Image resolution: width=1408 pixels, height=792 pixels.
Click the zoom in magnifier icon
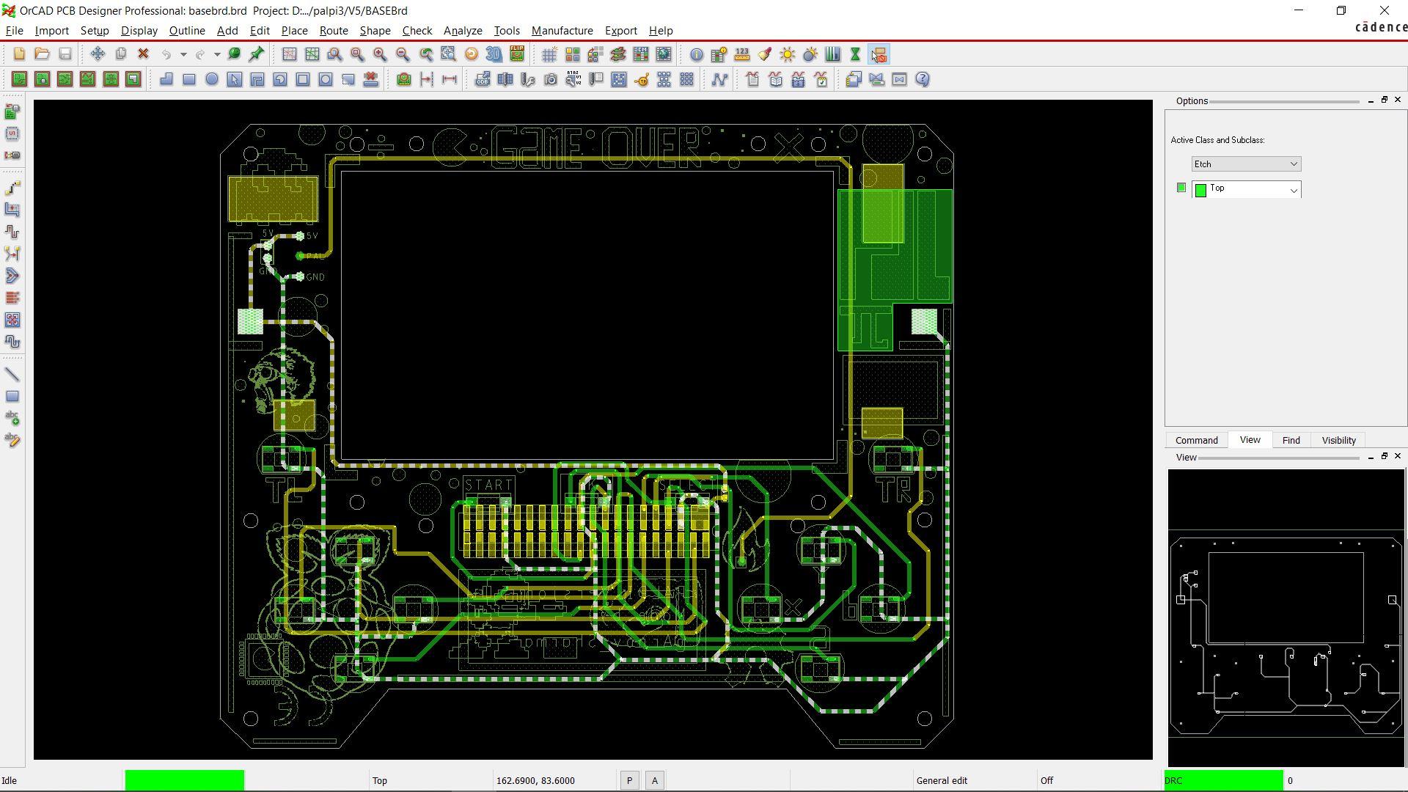380,54
